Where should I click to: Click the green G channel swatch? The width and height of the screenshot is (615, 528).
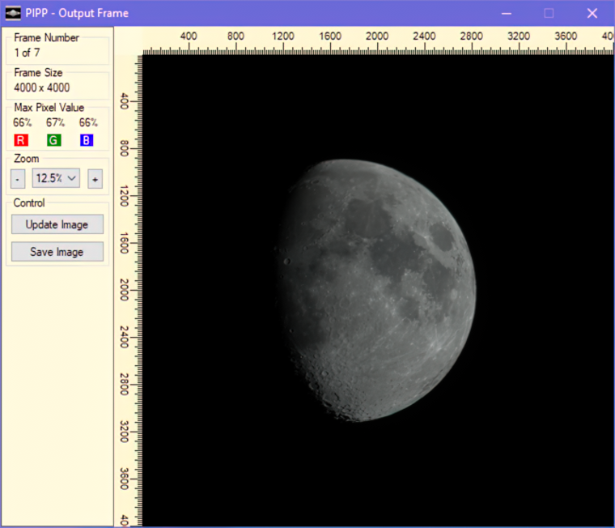(54, 141)
